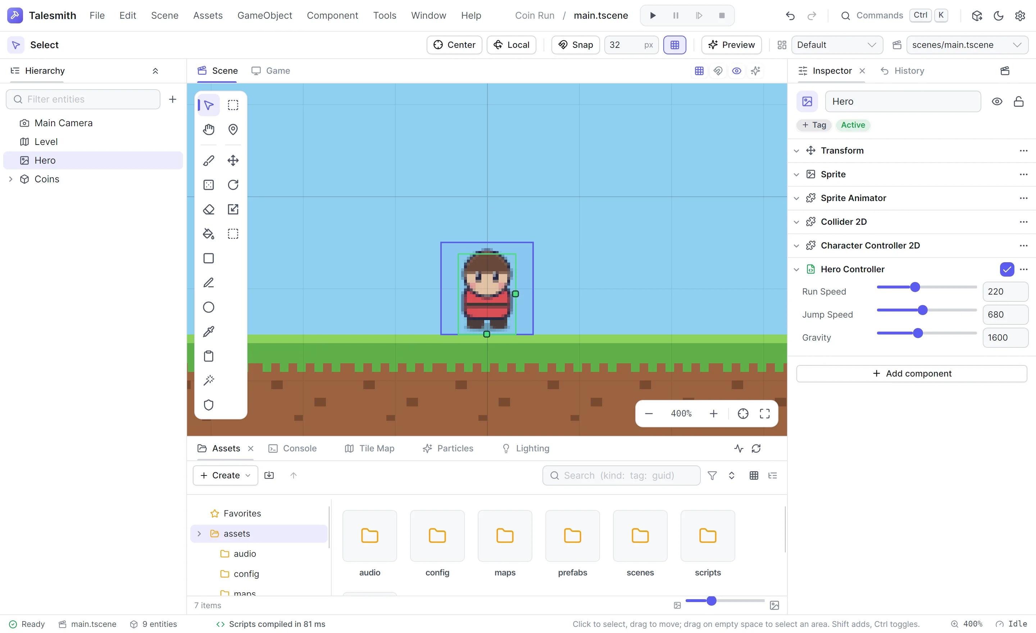Toggle scene grid overlay in Scene header
Viewport: 1036px width, 633px height.
point(699,70)
